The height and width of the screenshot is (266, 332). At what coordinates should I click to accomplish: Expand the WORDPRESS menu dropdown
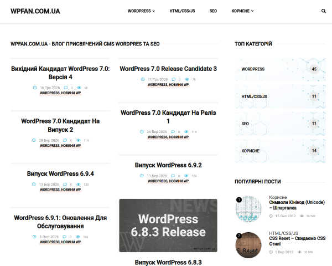point(141,11)
